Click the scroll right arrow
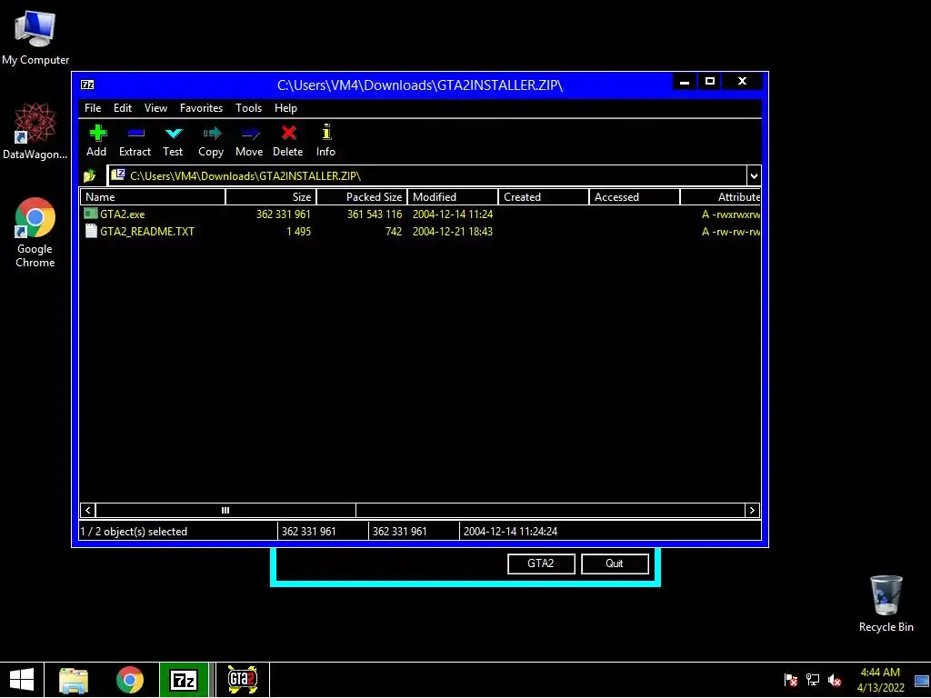 (752, 511)
